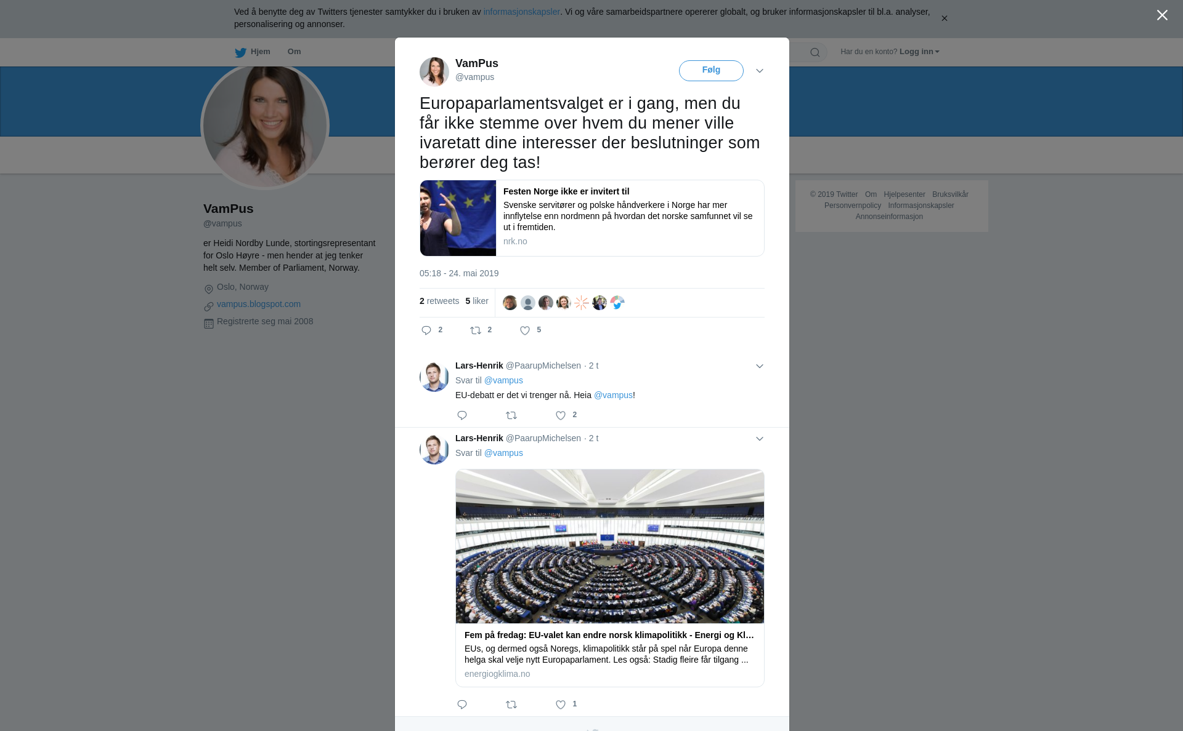Image resolution: width=1183 pixels, height=731 pixels.
Task: Click the Twitter bird Hjem icon
Action: click(x=240, y=52)
